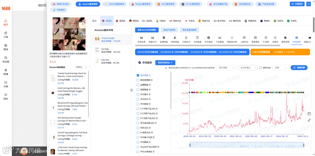The image size is (315, 156).
Task: Select Clip-Ons market entry
Action: tap(111, 61)
